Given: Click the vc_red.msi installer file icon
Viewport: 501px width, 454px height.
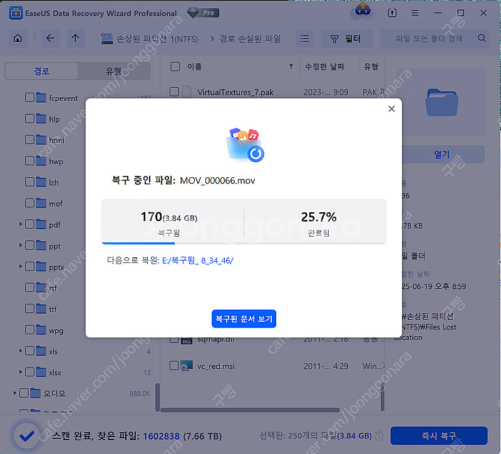Looking at the screenshot, I should 187,366.
